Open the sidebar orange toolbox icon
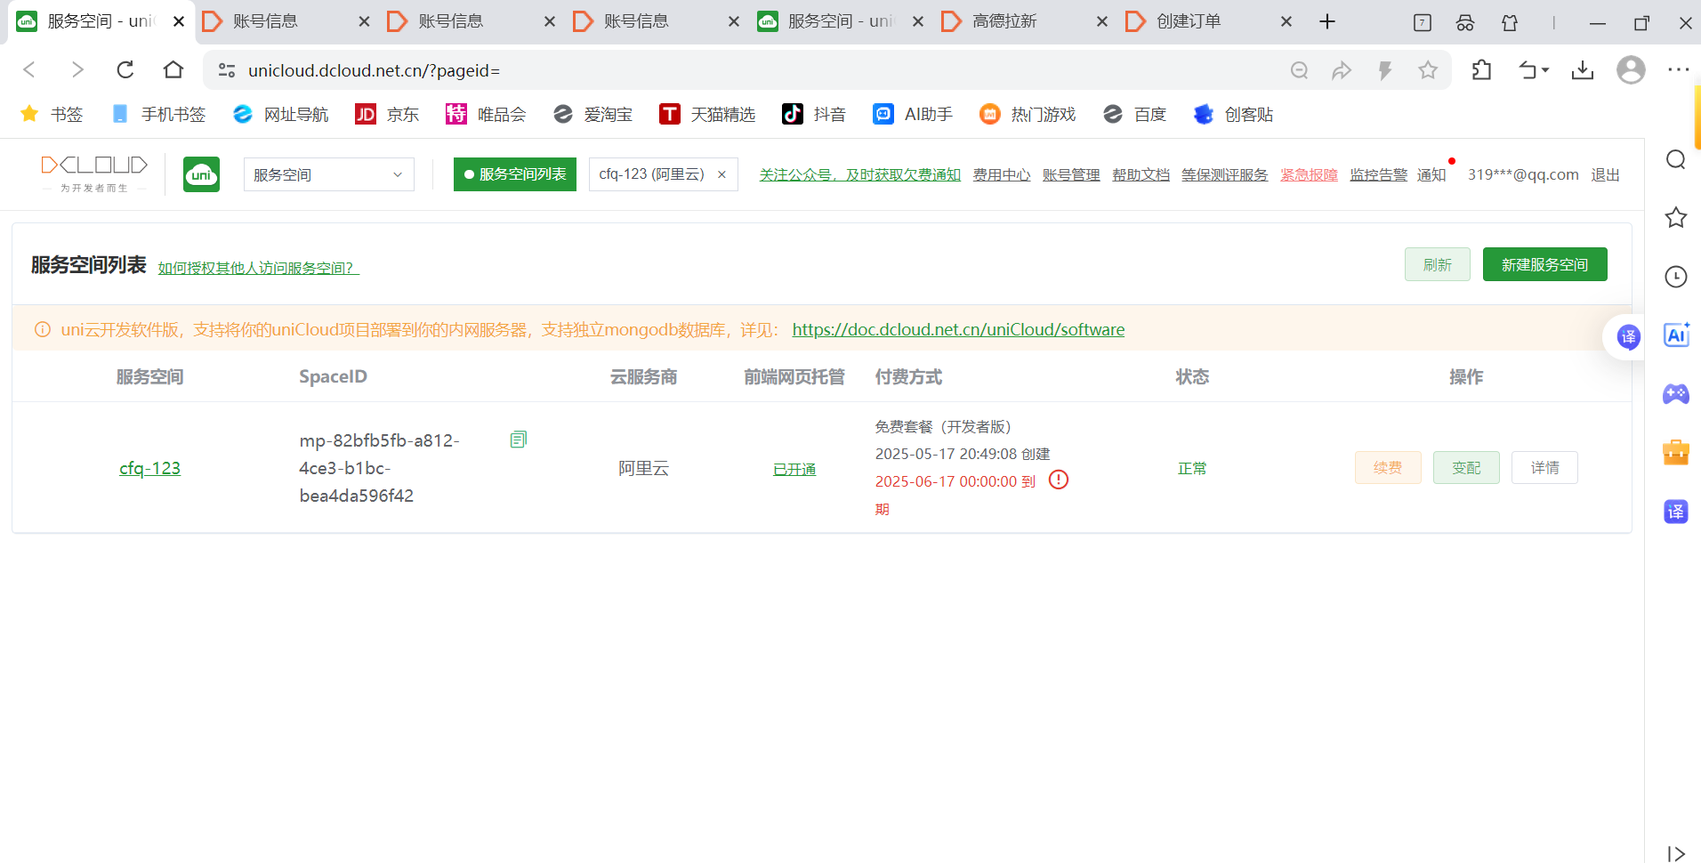Viewport: 1701px width, 863px height. 1676,453
